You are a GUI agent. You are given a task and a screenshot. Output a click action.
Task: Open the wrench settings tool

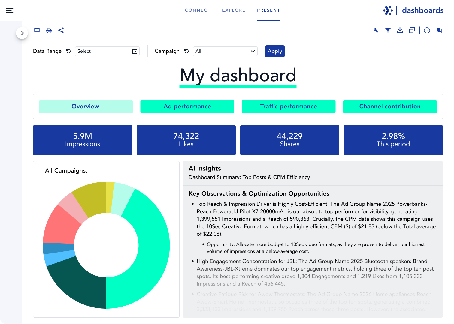pyautogui.click(x=376, y=30)
